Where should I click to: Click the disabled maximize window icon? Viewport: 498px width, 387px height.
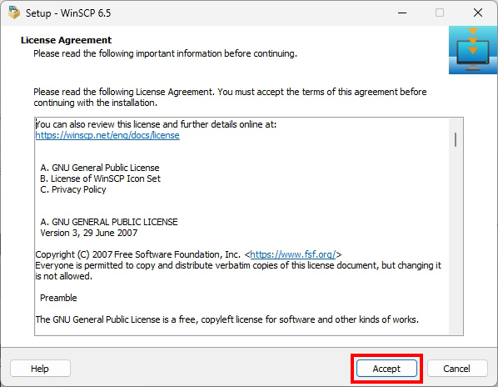click(440, 13)
